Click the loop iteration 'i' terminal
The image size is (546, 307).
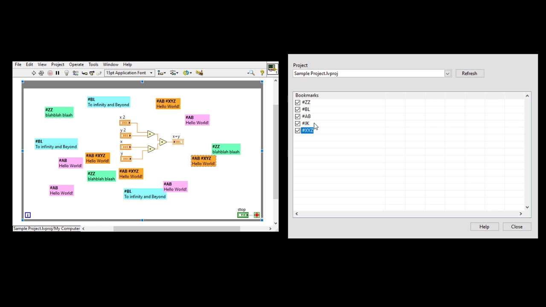28,215
